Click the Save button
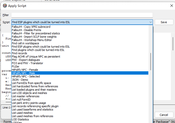 (x=164, y=22)
